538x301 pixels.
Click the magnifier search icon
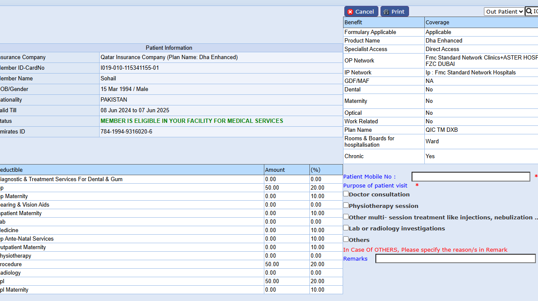tap(529, 11)
